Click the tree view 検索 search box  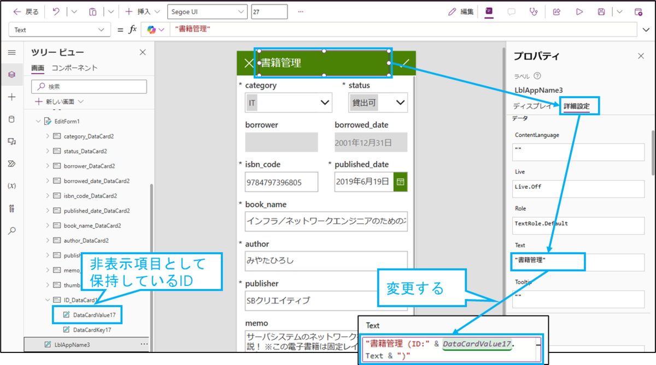(x=89, y=87)
